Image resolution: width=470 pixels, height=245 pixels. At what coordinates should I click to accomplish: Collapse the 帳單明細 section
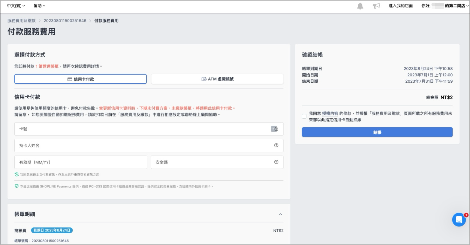281,214
